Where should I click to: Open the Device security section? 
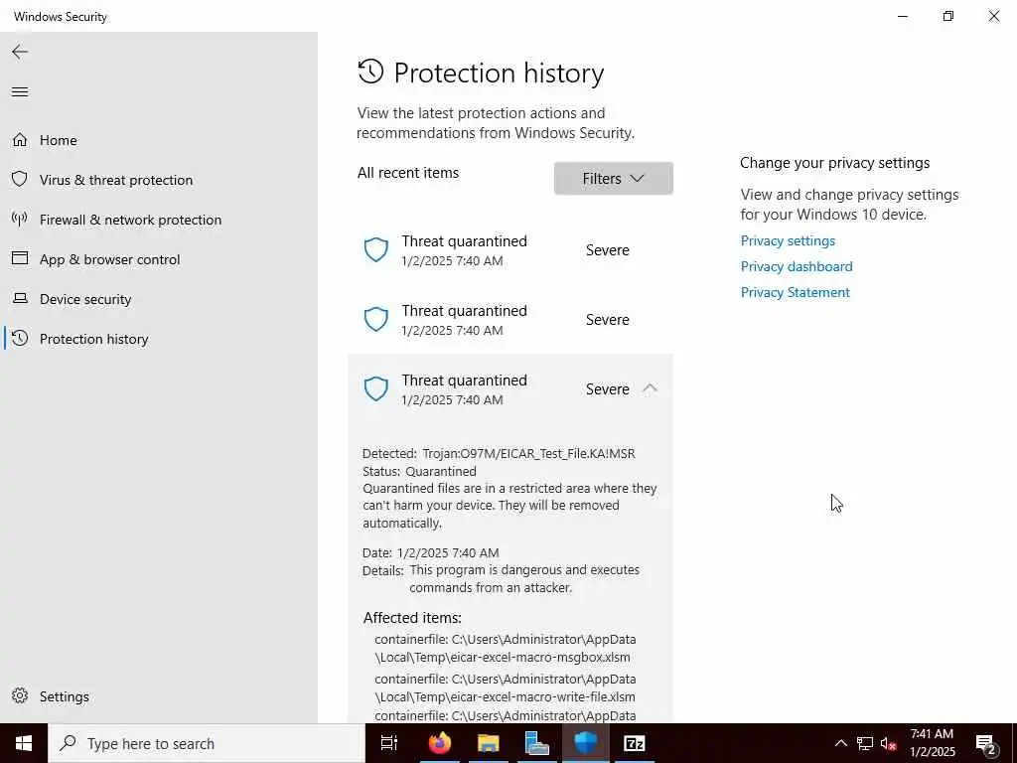pyautogui.click(x=85, y=299)
